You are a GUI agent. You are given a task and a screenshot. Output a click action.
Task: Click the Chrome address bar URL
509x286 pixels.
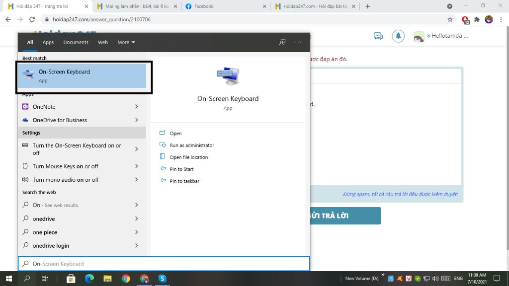[x=101, y=19]
